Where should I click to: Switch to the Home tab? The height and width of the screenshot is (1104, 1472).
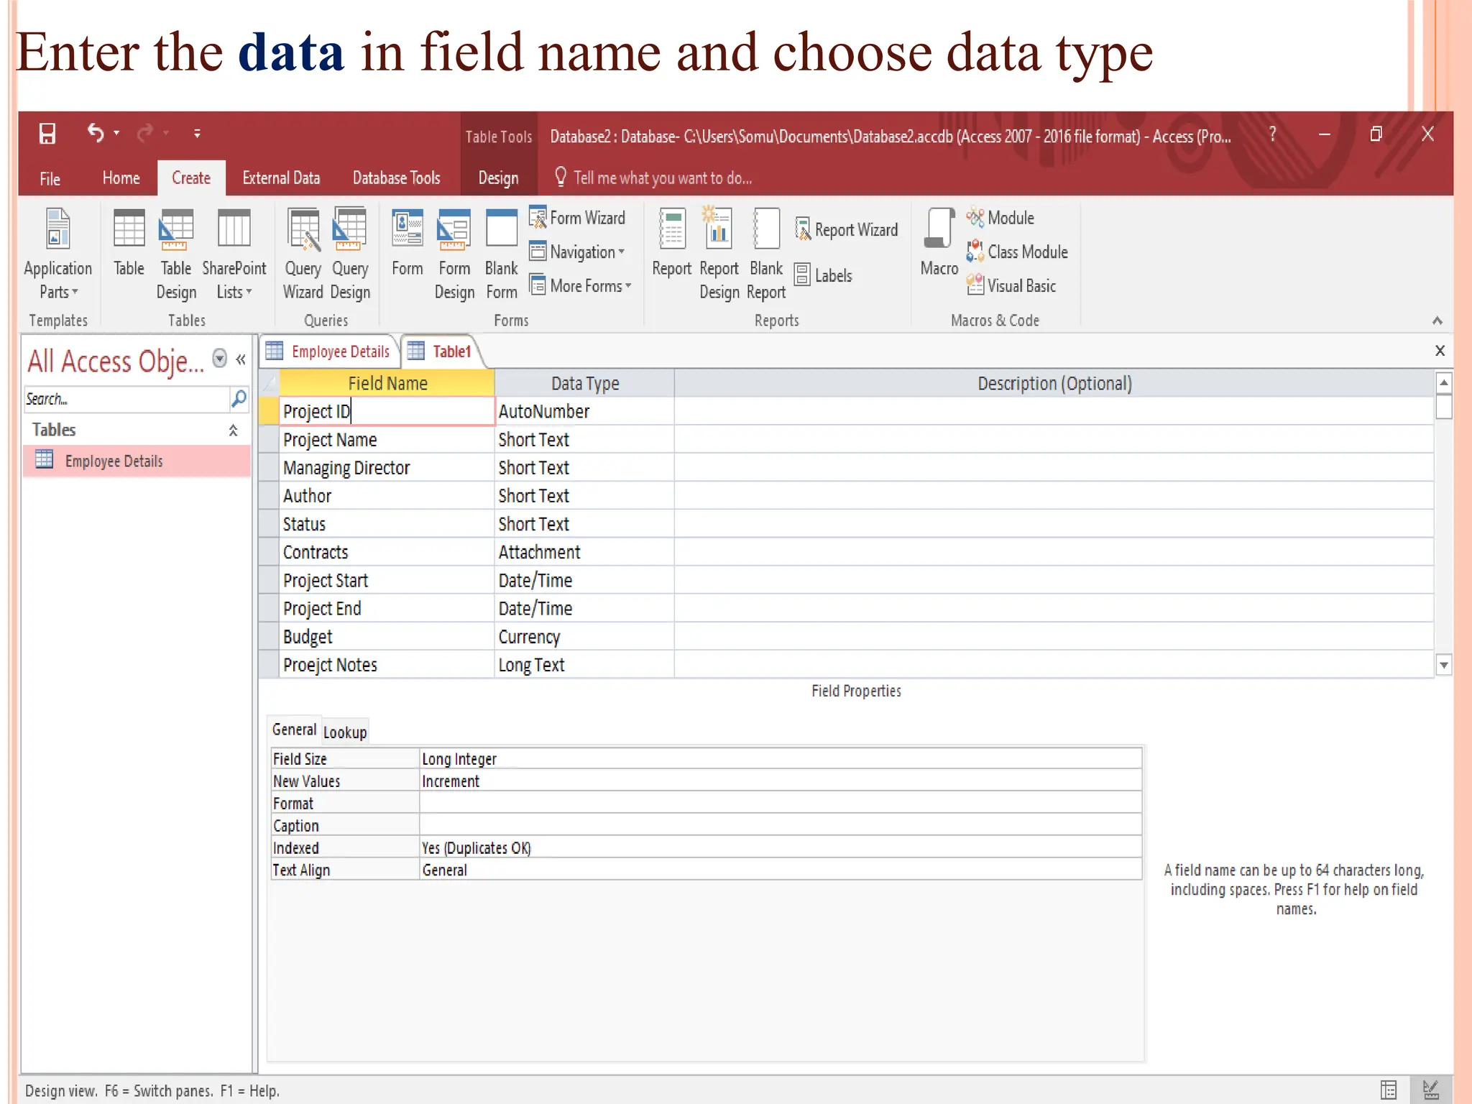121,178
